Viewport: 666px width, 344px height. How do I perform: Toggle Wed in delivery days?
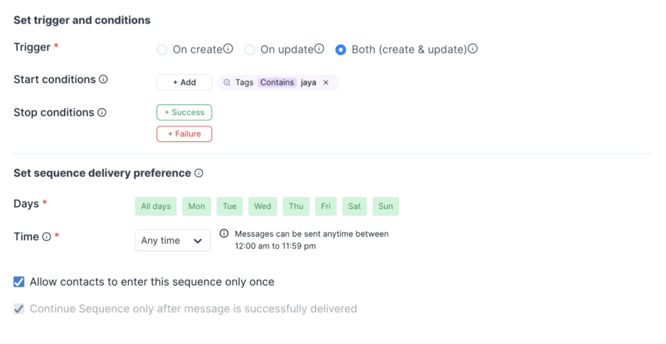[263, 206]
